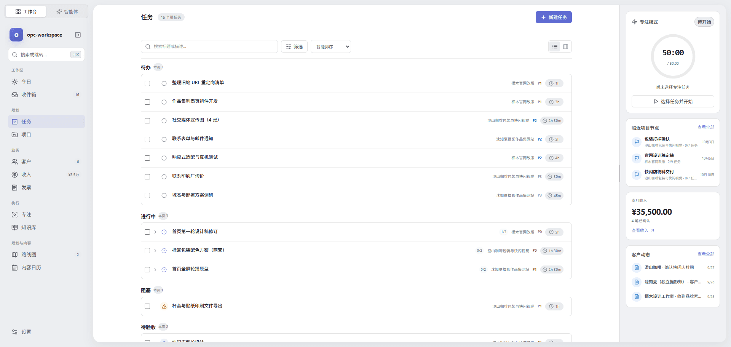Click warning icon of 杯套与贴纸印刷文件导出
This screenshot has height=347, width=731.
pyautogui.click(x=164, y=306)
